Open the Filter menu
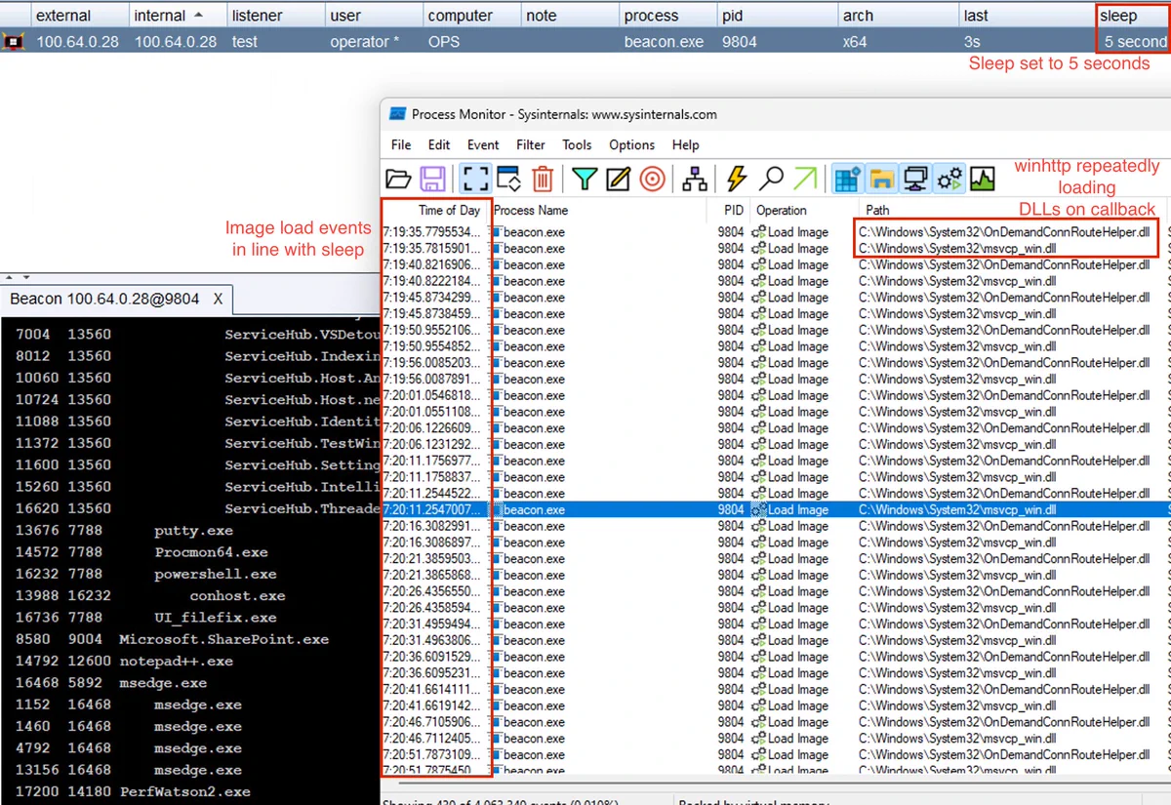This screenshot has height=805, width=1171. click(x=531, y=144)
